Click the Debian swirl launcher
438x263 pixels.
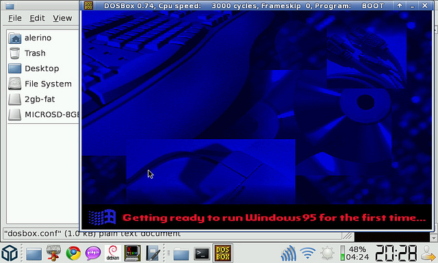pyautogui.click(x=113, y=253)
